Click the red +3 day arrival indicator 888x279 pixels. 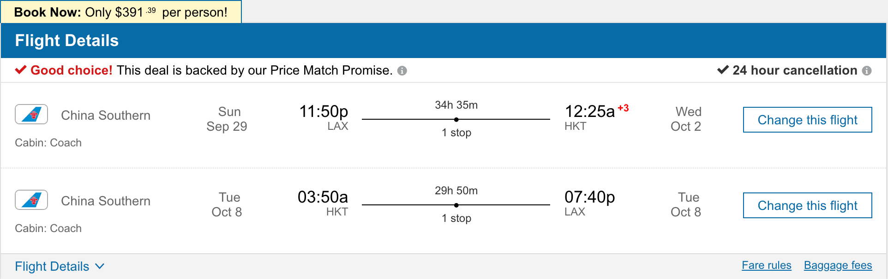pyautogui.click(x=623, y=108)
